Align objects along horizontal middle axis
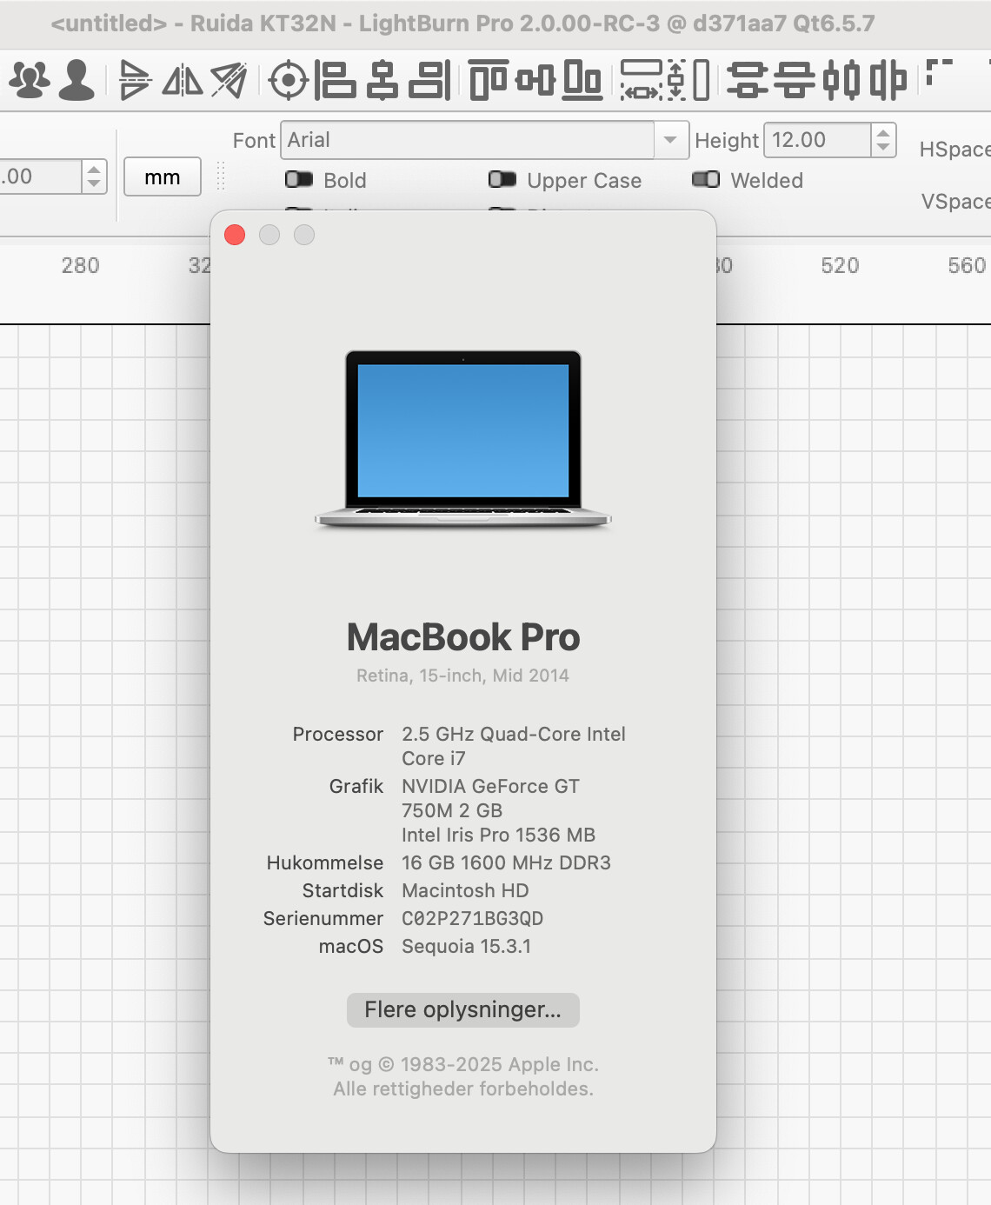 (535, 81)
